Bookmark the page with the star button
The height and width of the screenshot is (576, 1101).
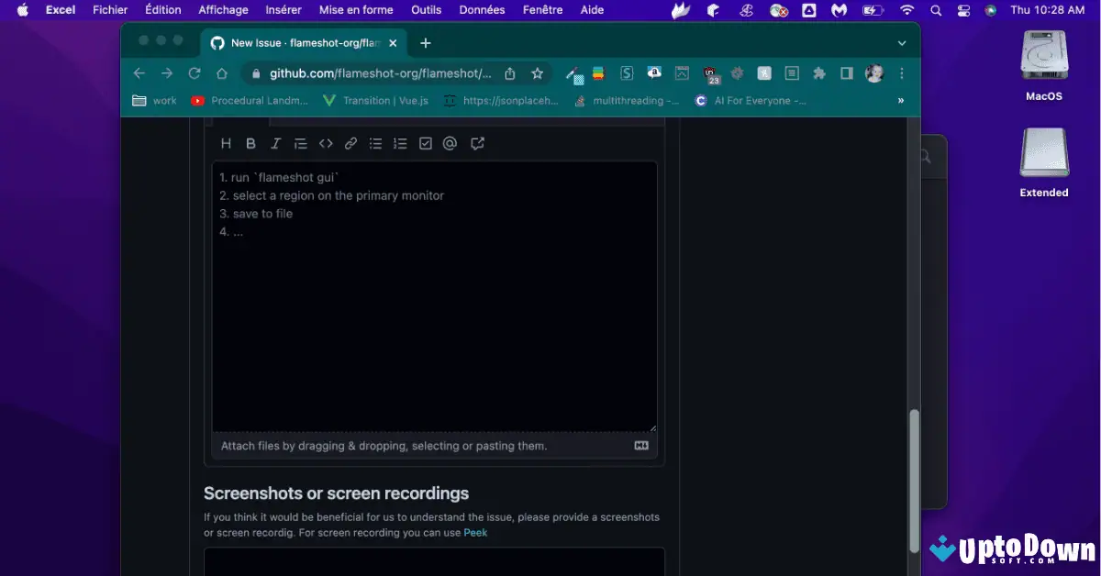[x=538, y=73]
